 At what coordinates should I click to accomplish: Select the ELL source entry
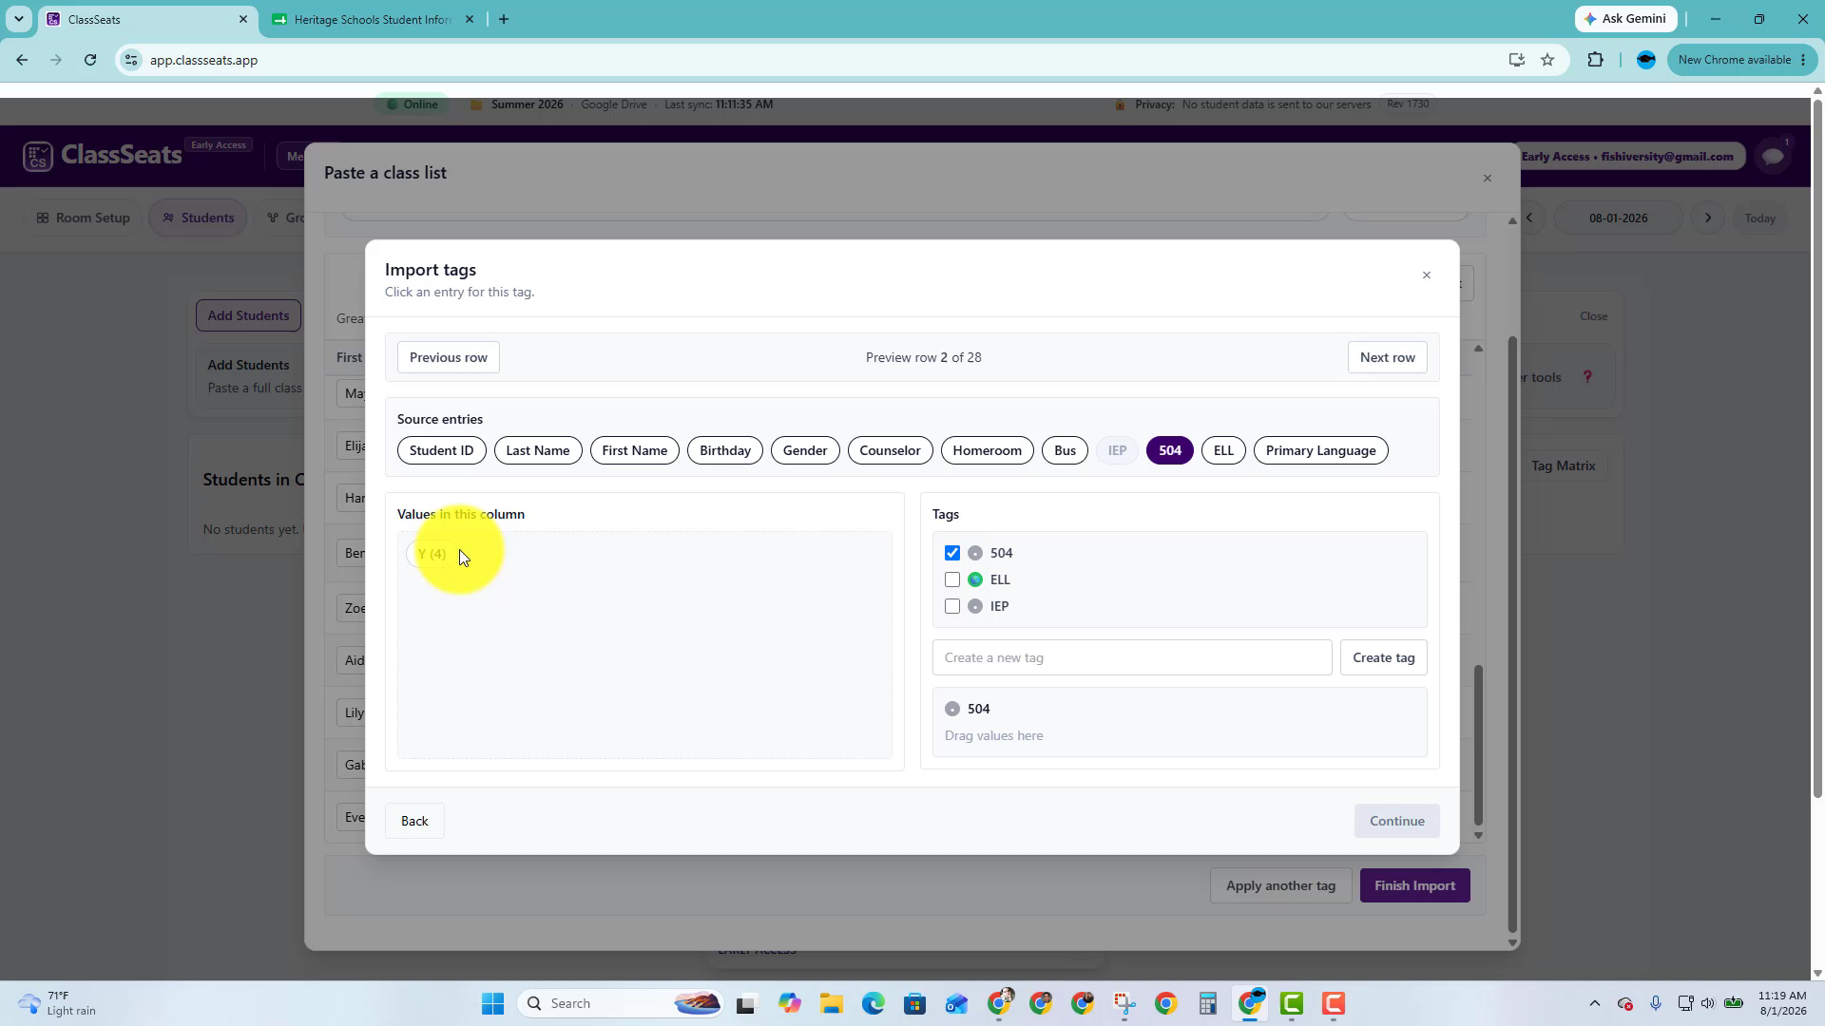click(x=1223, y=450)
